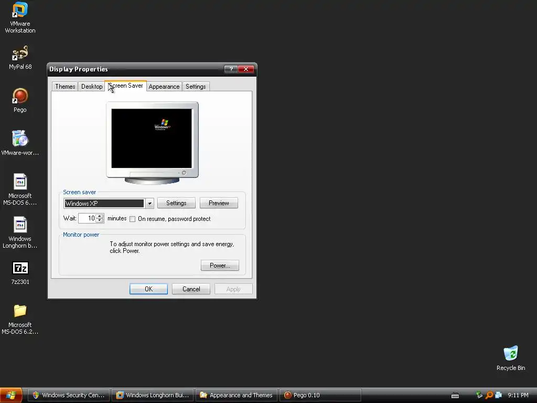
Task: Increase the Wait minutes spinner
Action: [100, 216]
